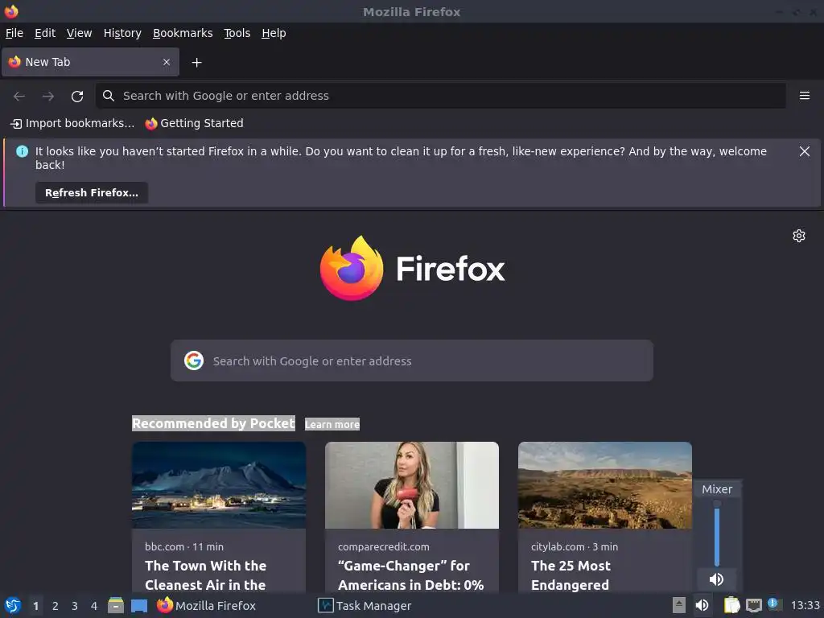Reload the current page
824x618 pixels.
77,97
